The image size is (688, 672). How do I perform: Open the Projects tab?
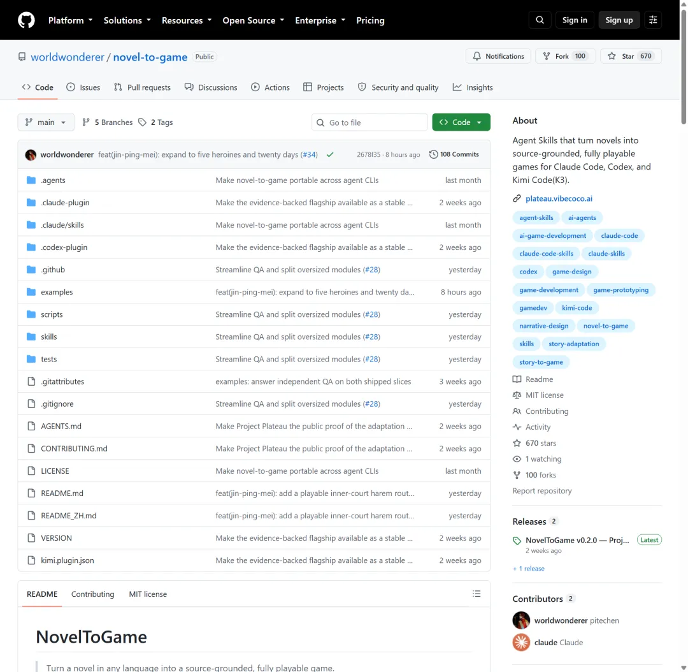click(324, 87)
